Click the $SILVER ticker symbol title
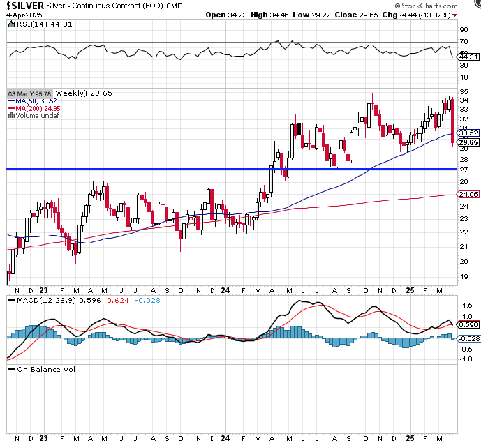Screen dimensions: 481x443 tap(27, 5)
